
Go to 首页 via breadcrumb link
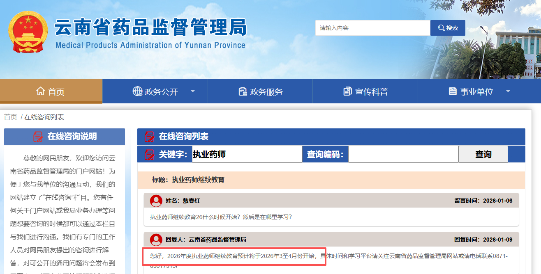pyautogui.click(x=11, y=117)
